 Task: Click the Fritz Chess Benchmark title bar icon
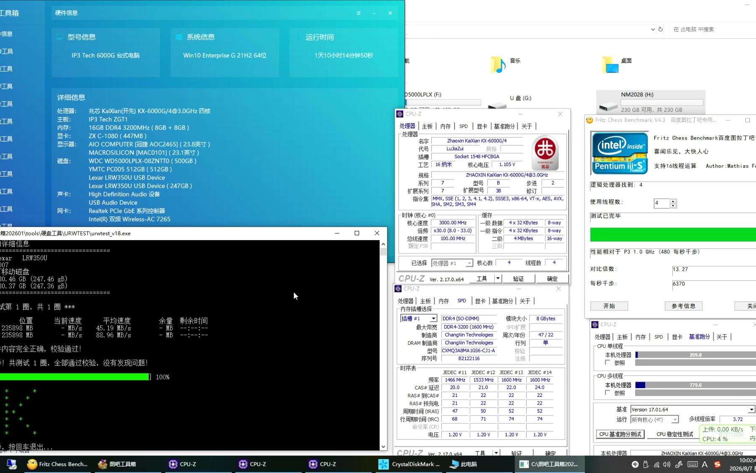590,120
